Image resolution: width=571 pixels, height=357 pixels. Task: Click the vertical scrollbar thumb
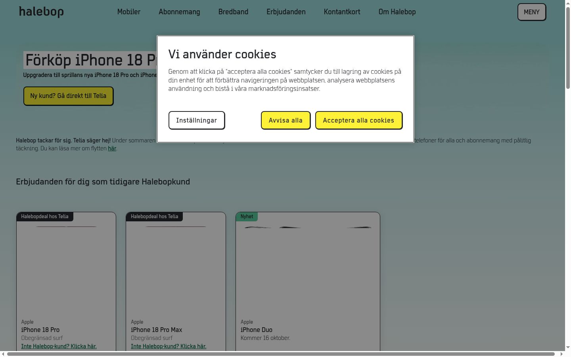tap(568, 48)
